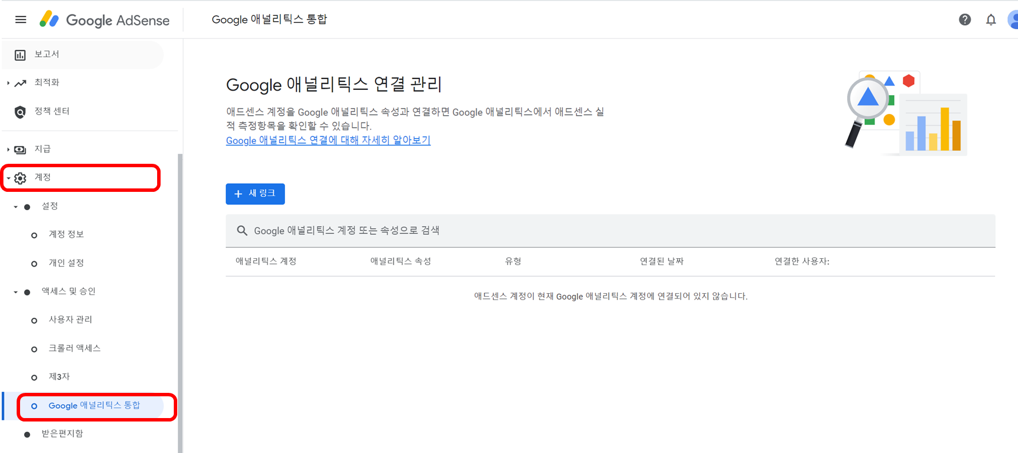Click the search magnifier icon

point(242,230)
